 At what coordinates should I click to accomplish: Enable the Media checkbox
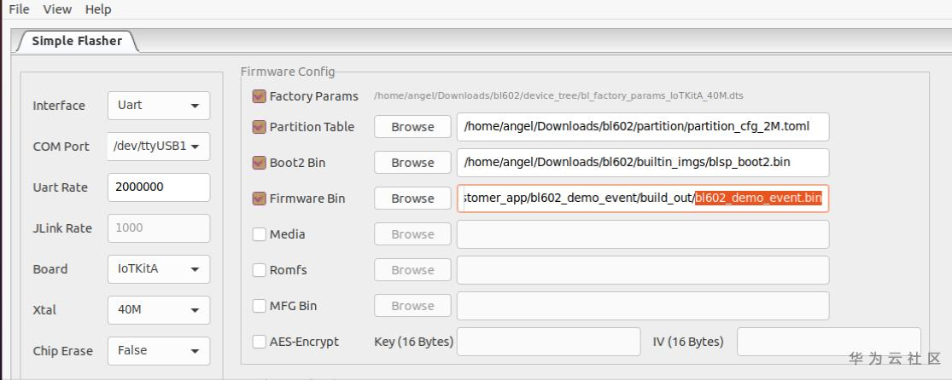[x=260, y=234]
